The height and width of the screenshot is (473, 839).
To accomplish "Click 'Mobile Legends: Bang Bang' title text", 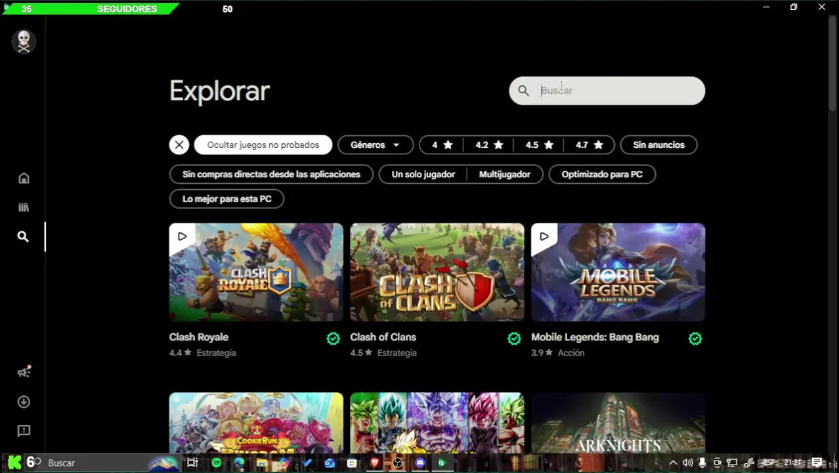I will click(595, 337).
